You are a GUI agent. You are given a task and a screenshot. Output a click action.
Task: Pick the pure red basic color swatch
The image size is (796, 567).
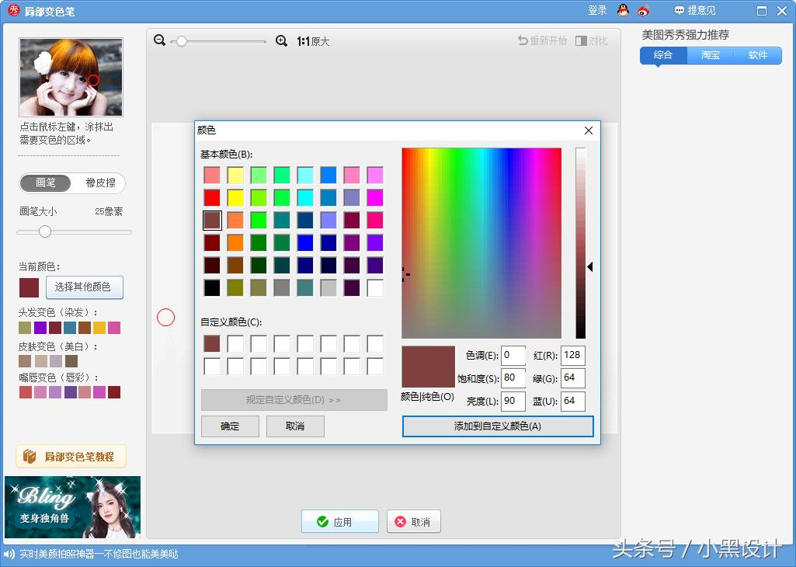(x=212, y=198)
